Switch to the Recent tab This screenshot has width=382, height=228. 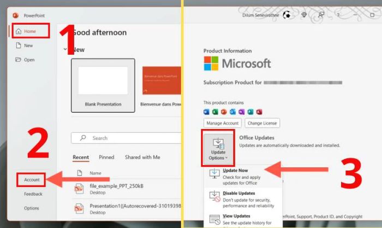pyautogui.click(x=81, y=157)
